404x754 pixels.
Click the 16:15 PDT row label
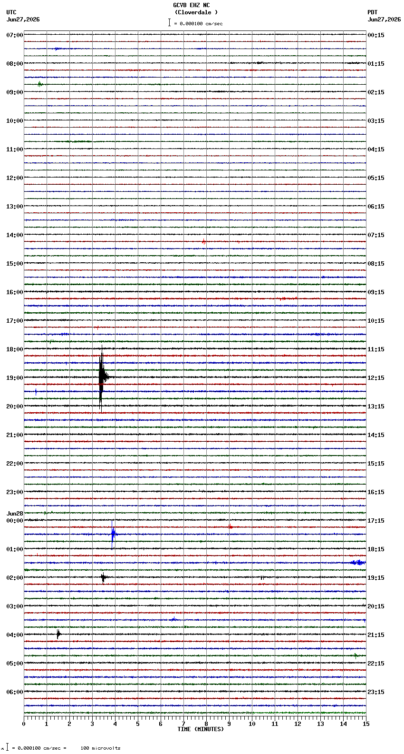pos(376,492)
